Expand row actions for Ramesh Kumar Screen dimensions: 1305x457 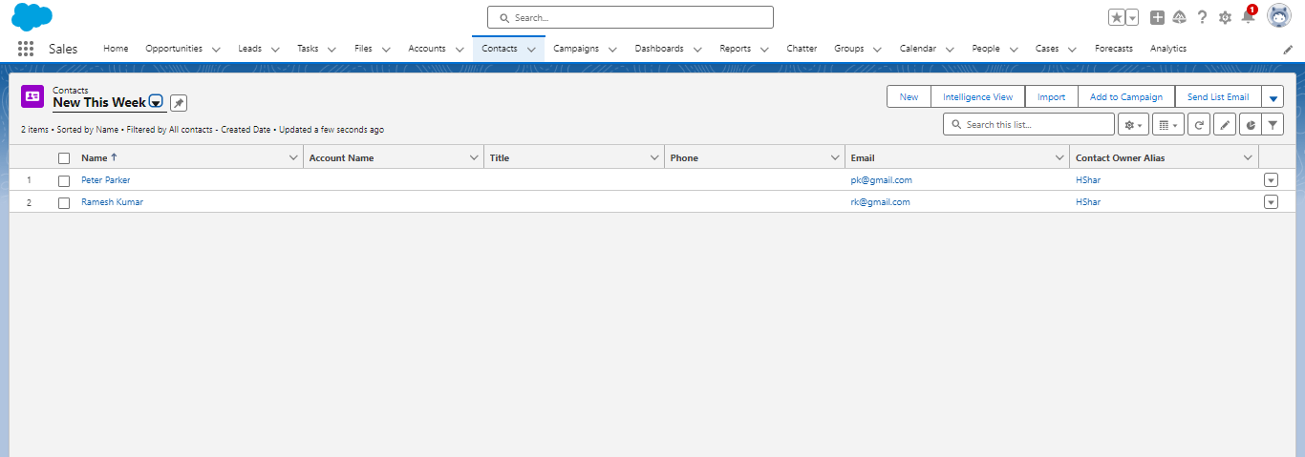point(1271,202)
